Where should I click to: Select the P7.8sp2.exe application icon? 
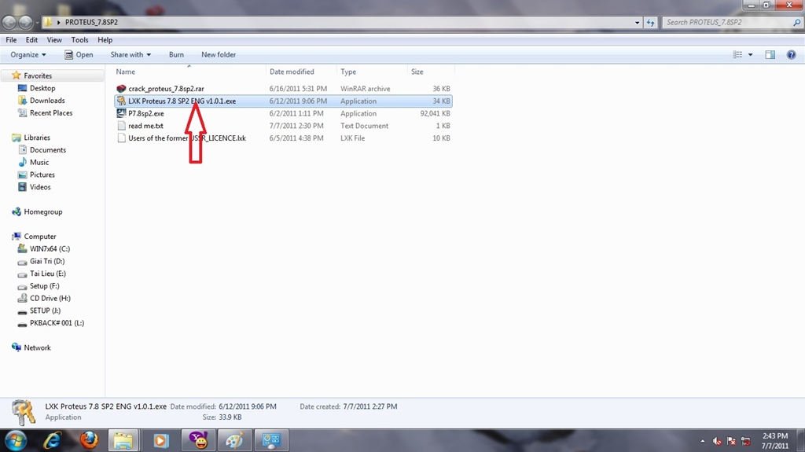[121, 113]
